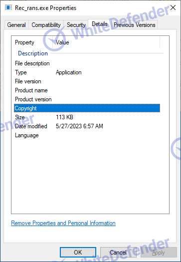Select the Product version row
Screen dimensions: 181x262
click(87, 99)
